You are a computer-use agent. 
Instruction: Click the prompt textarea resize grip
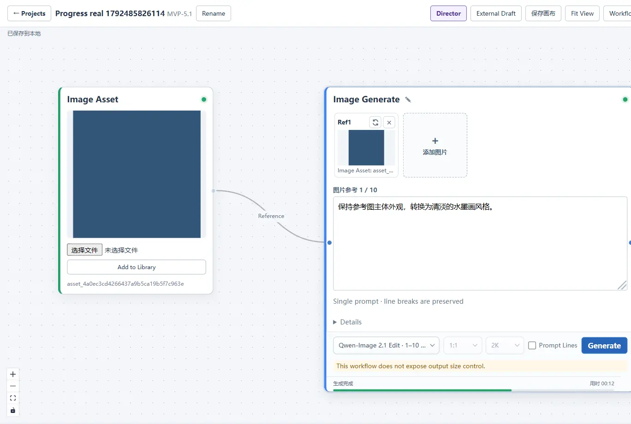click(x=622, y=286)
